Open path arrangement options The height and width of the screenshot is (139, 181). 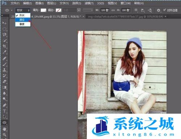pos(150,10)
